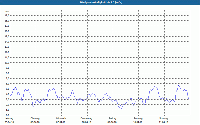Click the 'Donnerstag' day label
Viewport: 200px width, 125px height.
(86, 118)
